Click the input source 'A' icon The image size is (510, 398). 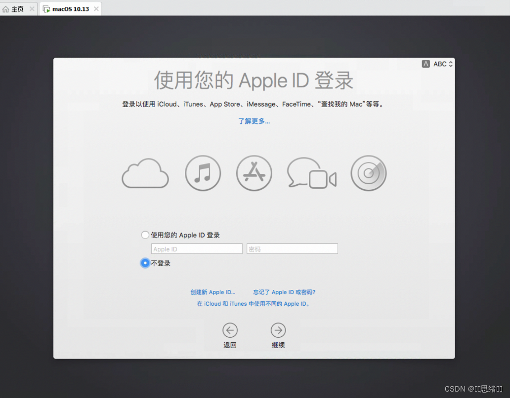pyautogui.click(x=426, y=64)
